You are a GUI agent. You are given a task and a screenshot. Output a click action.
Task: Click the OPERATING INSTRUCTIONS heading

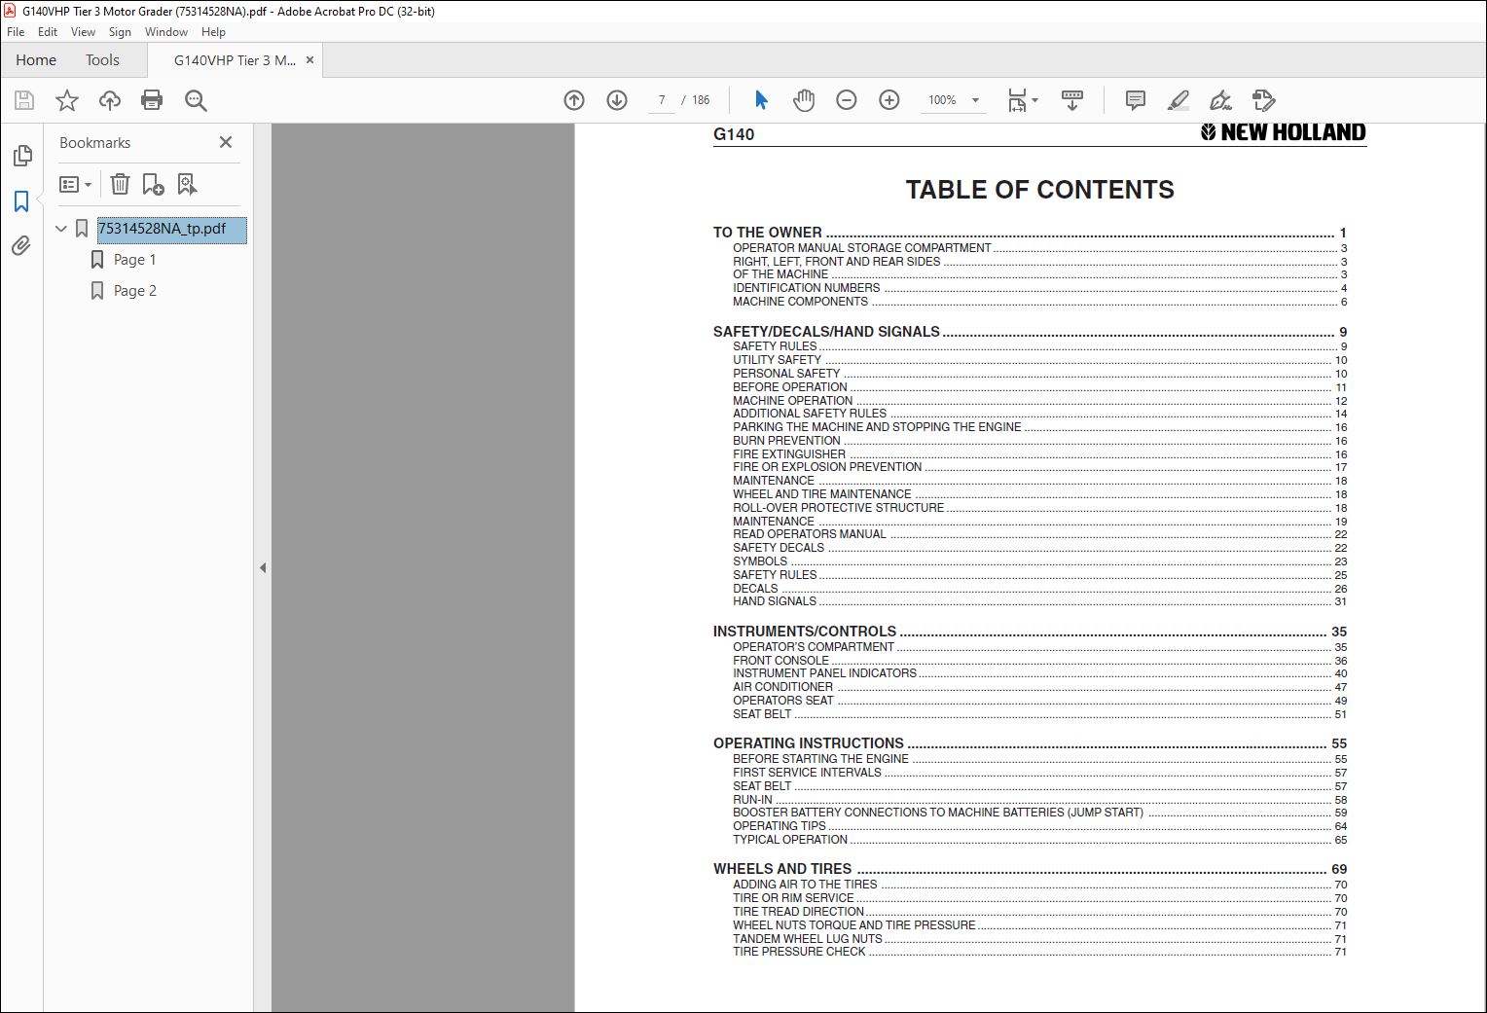point(809,743)
